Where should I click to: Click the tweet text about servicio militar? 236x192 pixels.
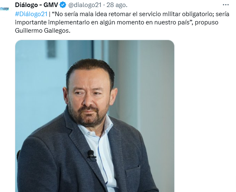122,22
